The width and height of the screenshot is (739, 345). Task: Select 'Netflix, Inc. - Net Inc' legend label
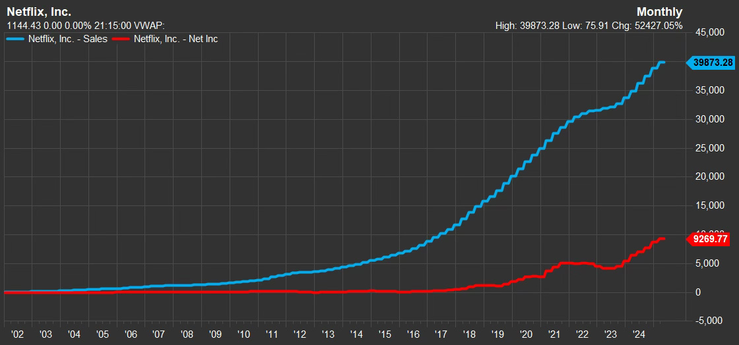(x=176, y=40)
